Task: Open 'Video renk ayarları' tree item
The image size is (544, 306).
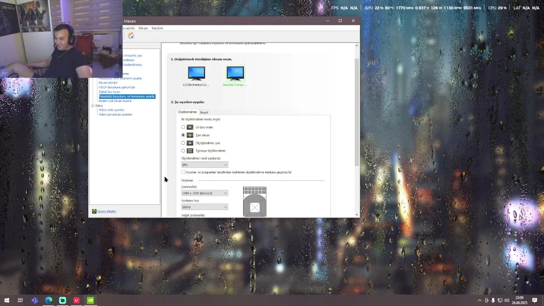Action: tap(111, 110)
